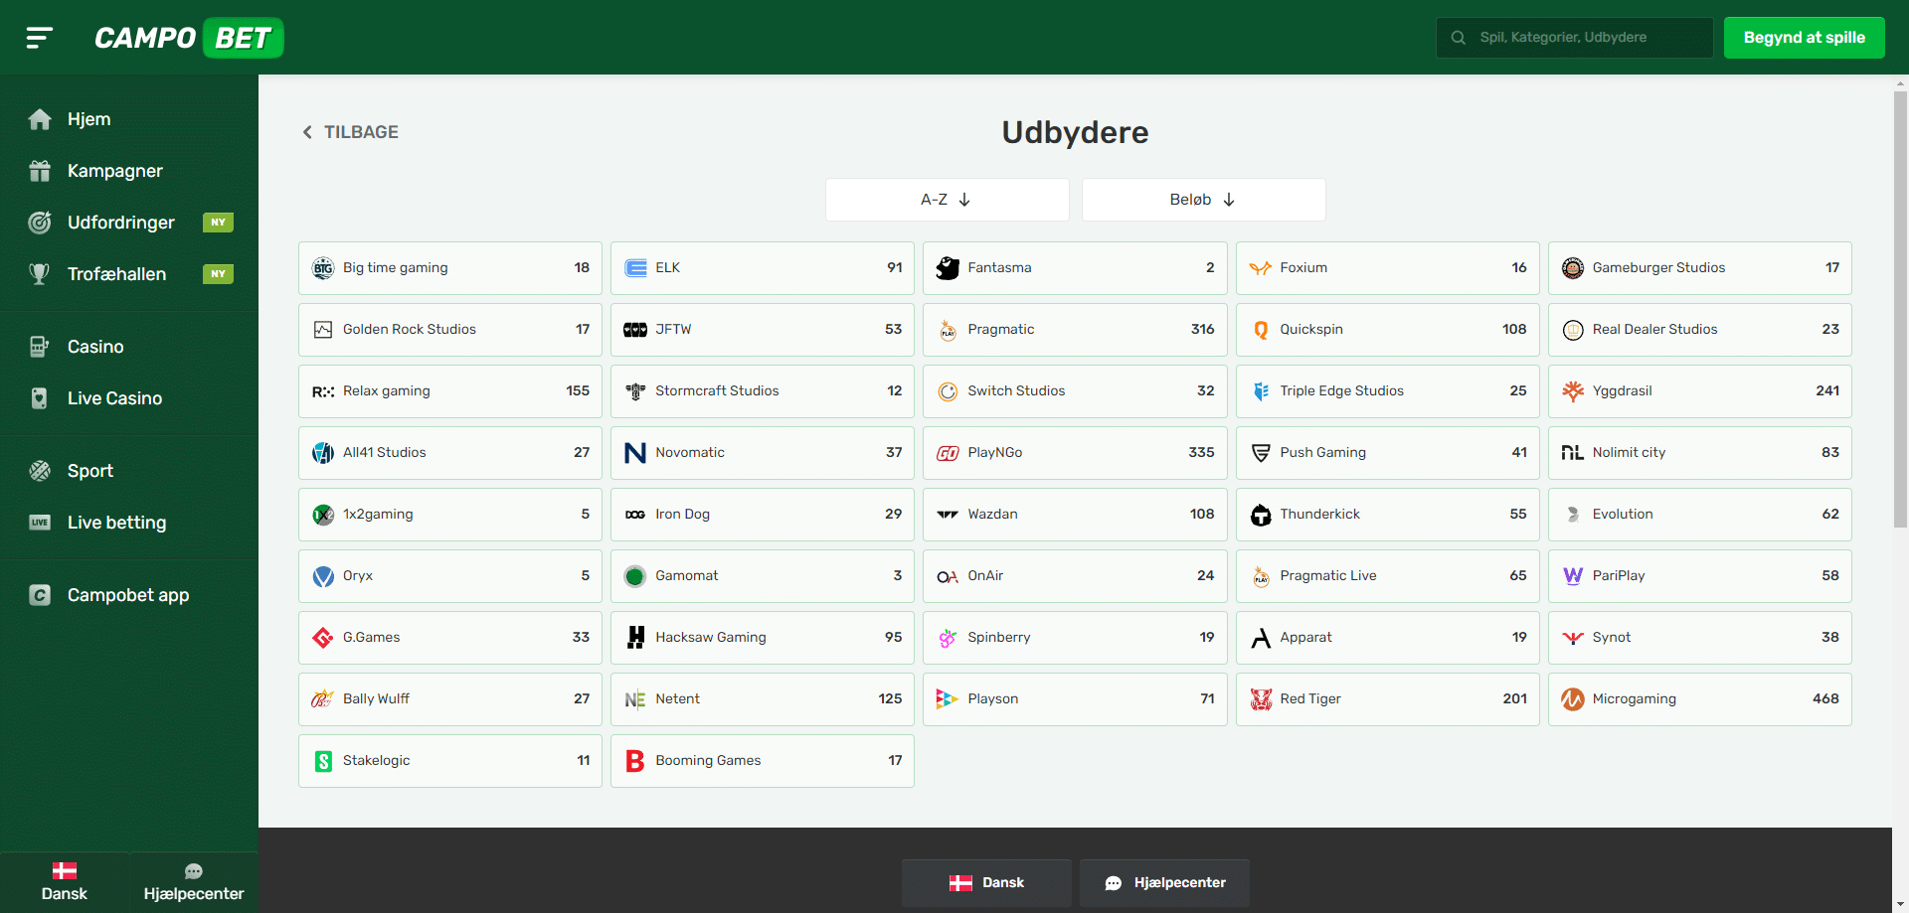Click the Hjælpecenter button in the footer
This screenshot has width=1909, height=913.
click(1164, 883)
